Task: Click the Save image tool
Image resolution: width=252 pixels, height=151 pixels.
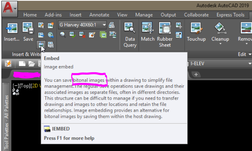Action: click(28, 32)
